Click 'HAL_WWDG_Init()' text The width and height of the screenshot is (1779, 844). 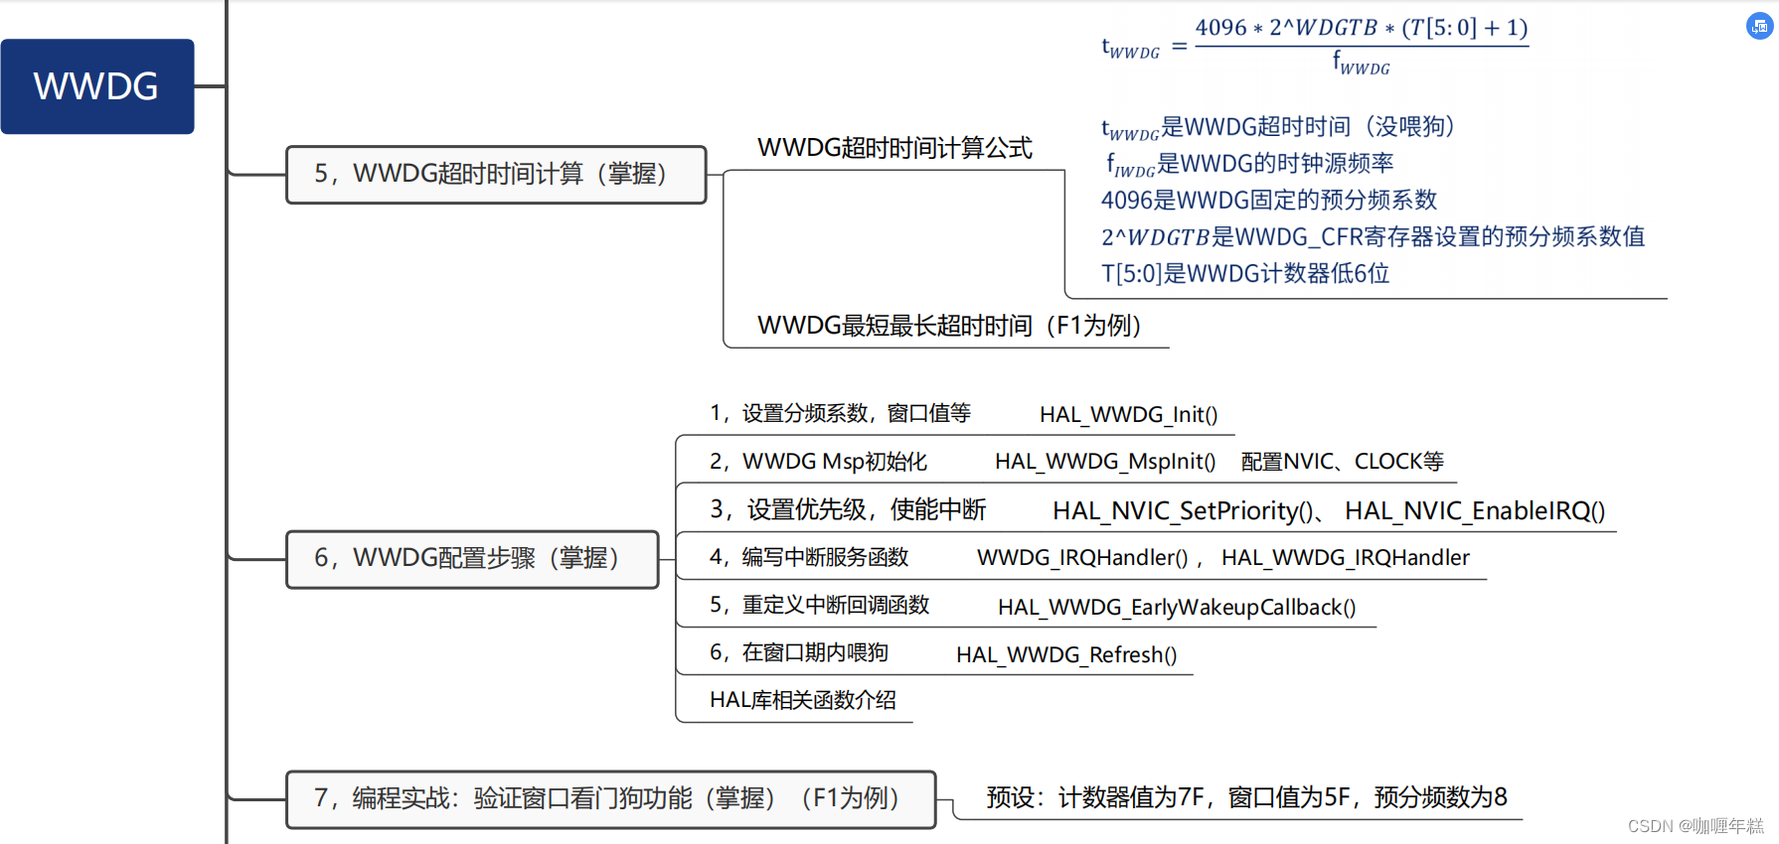tap(1128, 415)
